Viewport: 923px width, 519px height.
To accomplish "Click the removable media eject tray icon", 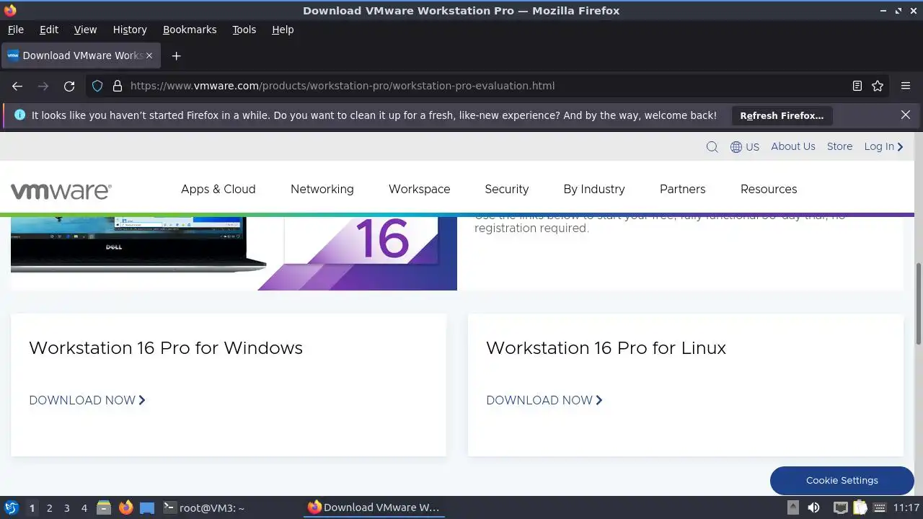I will [792, 507].
